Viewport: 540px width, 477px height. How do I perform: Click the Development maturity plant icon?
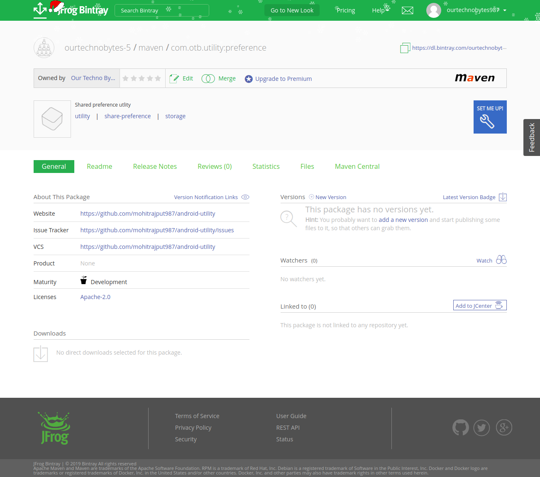[83, 280]
